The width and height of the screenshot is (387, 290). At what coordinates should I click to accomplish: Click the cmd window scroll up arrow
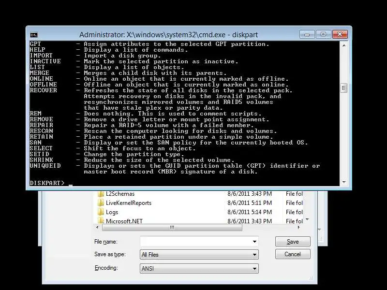[x=344, y=45]
